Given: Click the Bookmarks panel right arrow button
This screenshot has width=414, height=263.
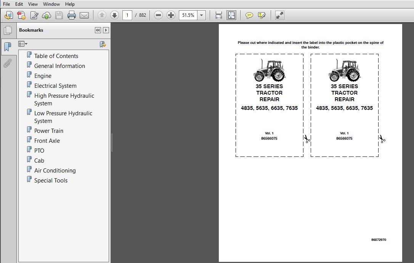Looking at the screenshot, I should pyautogui.click(x=106, y=30).
